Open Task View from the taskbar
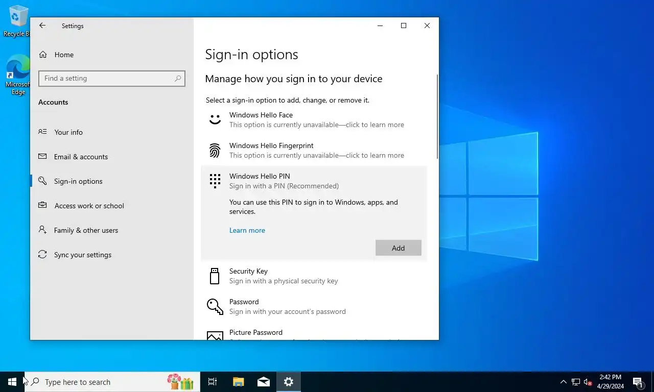654x392 pixels. coord(213,382)
